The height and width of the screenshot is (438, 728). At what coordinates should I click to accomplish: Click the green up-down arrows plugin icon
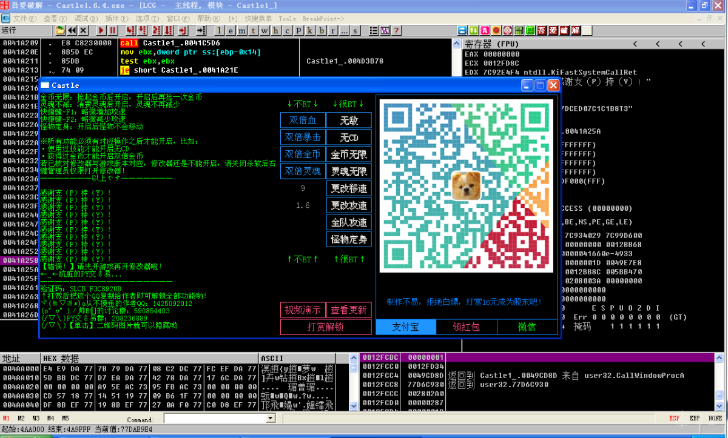[x=474, y=30]
